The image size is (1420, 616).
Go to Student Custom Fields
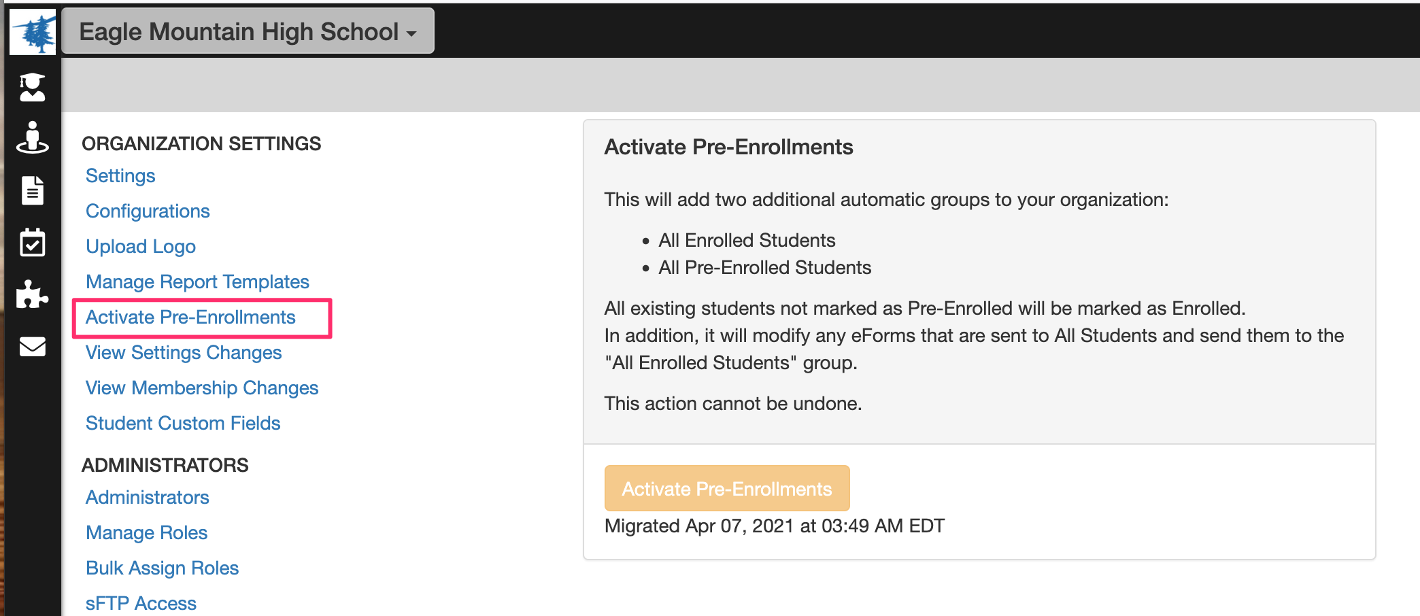183,423
